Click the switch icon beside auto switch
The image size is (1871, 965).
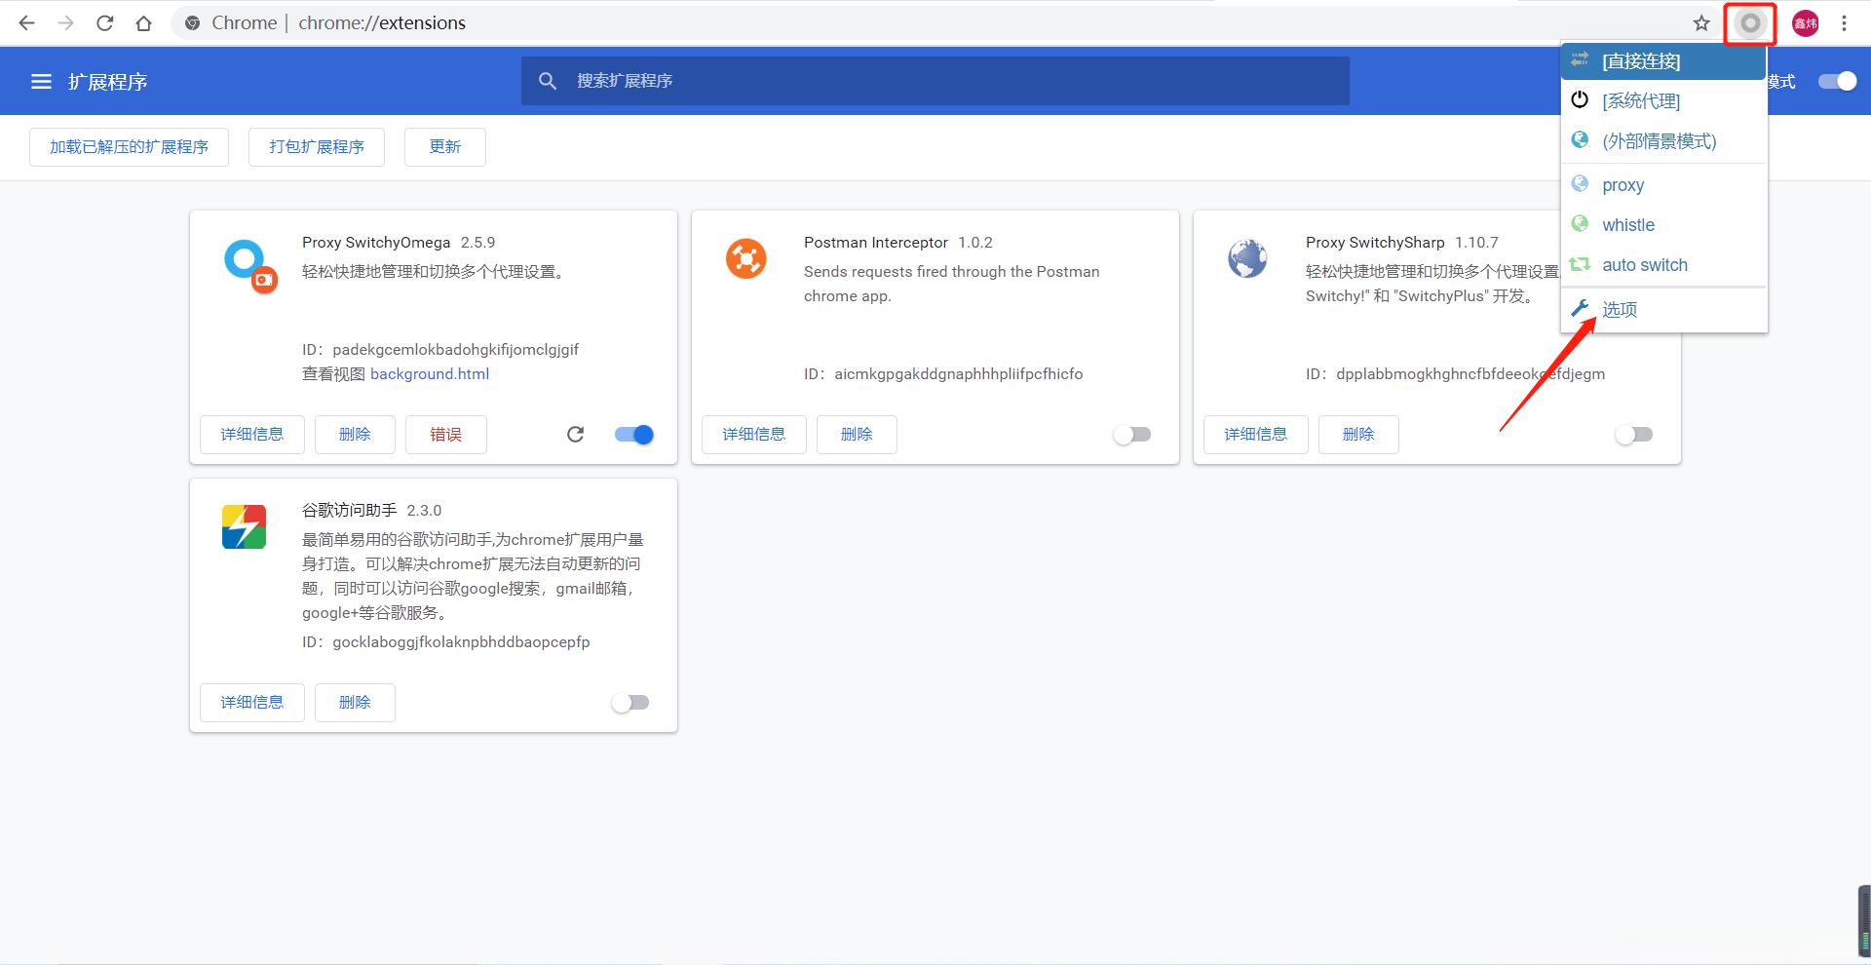pos(1580,263)
